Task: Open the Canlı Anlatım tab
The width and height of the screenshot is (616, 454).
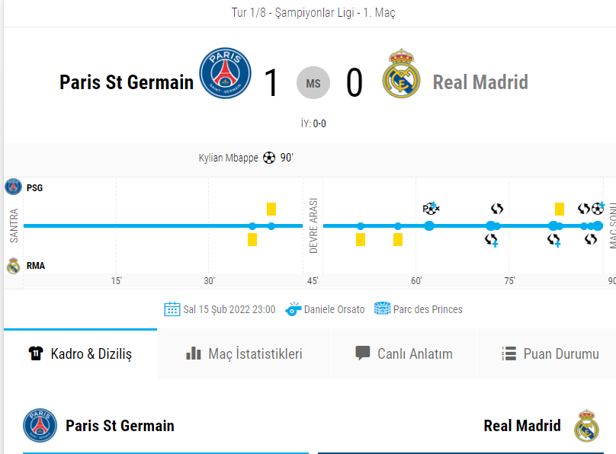Action: 404,354
